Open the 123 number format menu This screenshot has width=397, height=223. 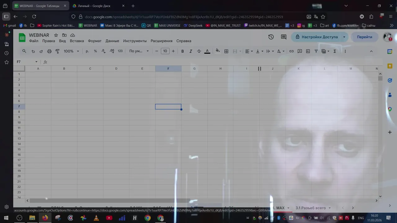[120, 51]
